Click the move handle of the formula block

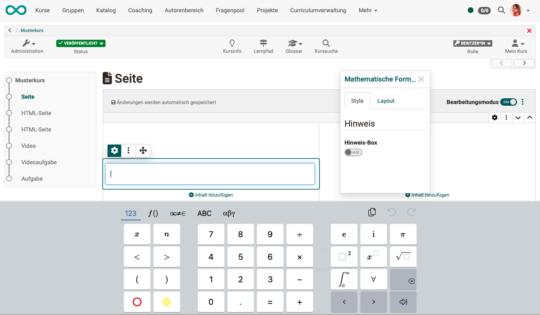click(143, 151)
